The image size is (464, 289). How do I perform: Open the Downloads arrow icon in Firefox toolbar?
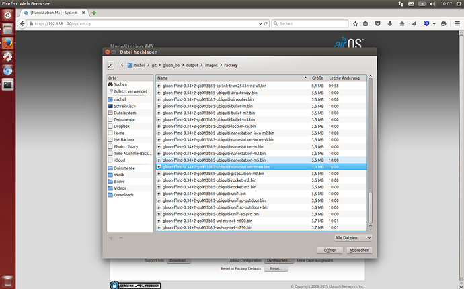click(x=390, y=24)
